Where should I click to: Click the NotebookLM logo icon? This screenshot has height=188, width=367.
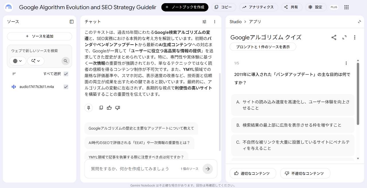click(9, 7)
